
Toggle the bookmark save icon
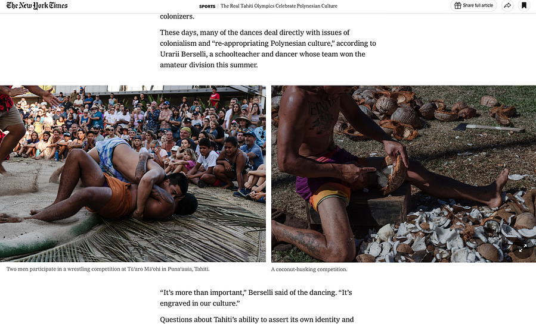tap(523, 5)
